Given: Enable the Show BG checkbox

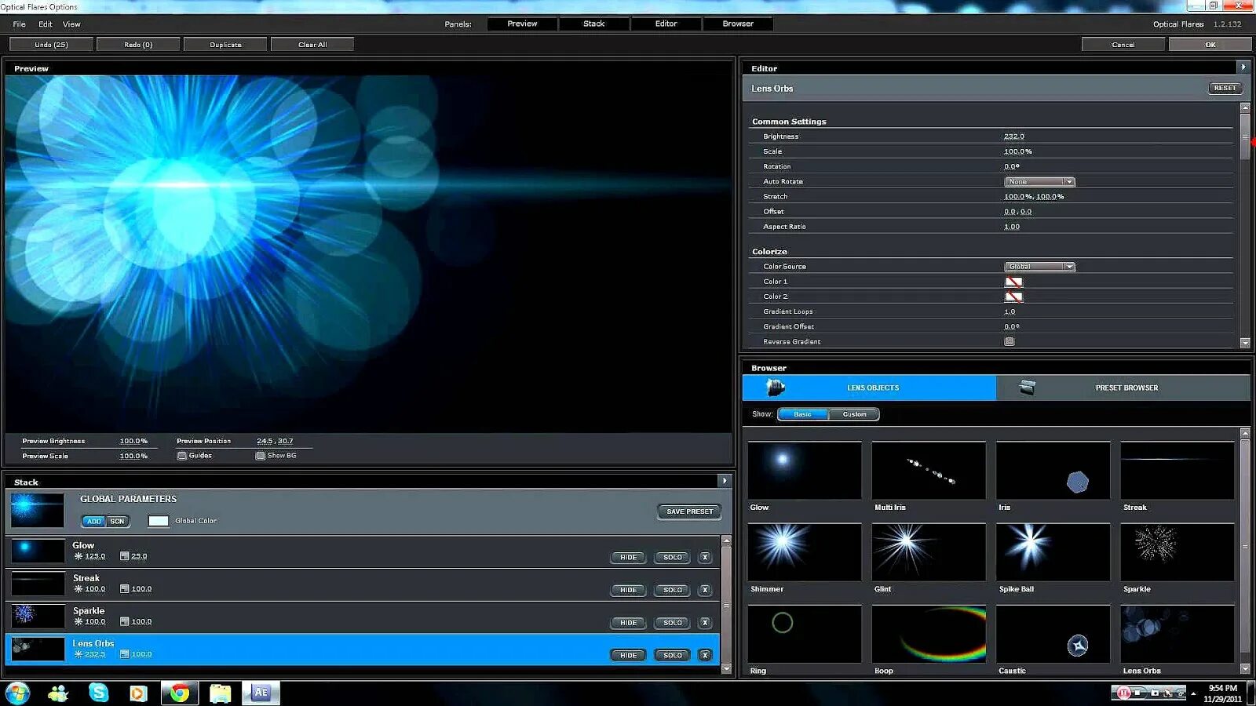Looking at the screenshot, I should point(259,455).
